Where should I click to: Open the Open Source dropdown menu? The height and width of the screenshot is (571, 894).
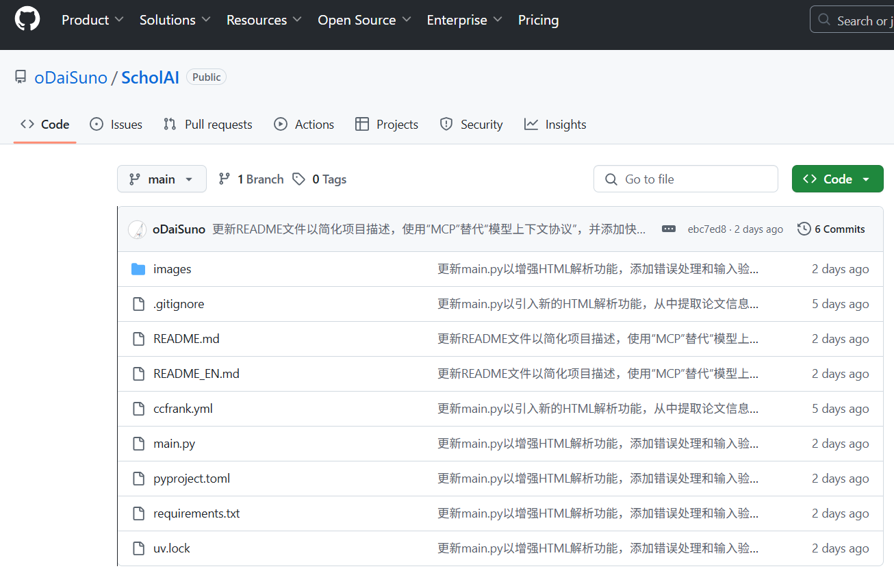pyautogui.click(x=364, y=20)
